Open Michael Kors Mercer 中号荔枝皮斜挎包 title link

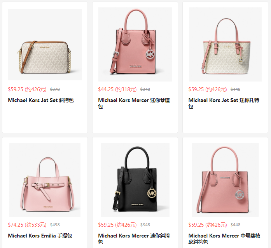click(x=224, y=239)
